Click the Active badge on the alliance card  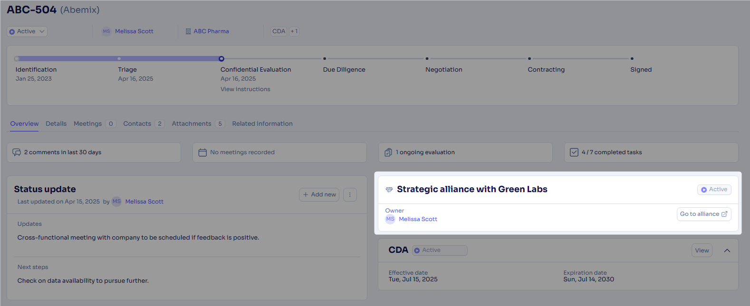click(714, 189)
